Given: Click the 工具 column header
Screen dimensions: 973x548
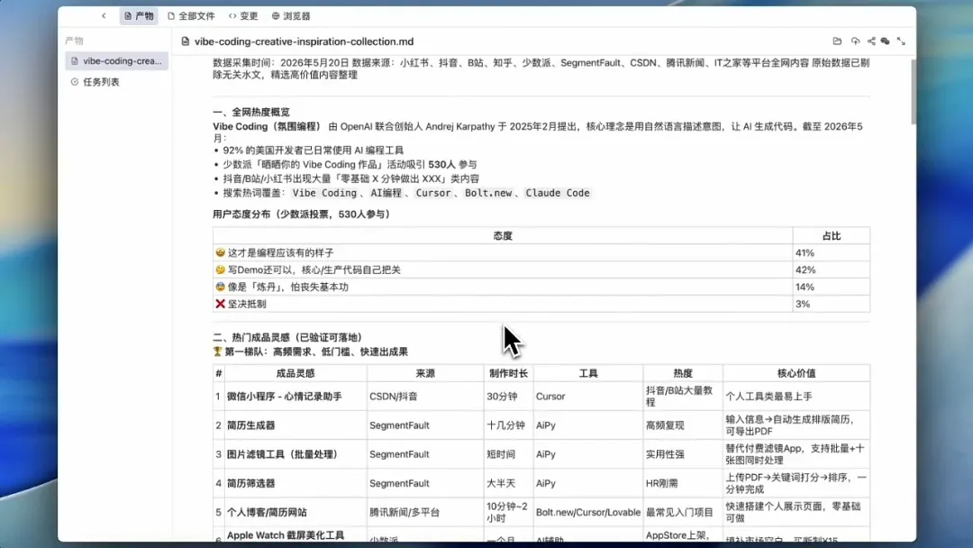Looking at the screenshot, I should coord(588,373).
